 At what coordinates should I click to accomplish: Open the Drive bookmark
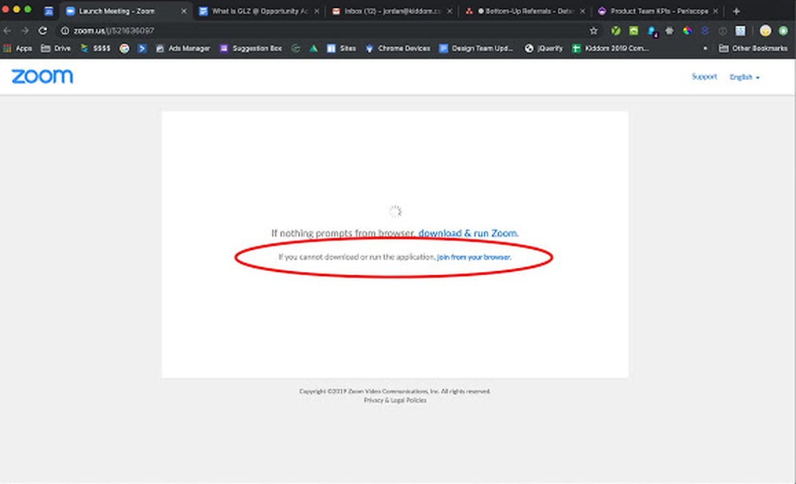(x=52, y=48)
